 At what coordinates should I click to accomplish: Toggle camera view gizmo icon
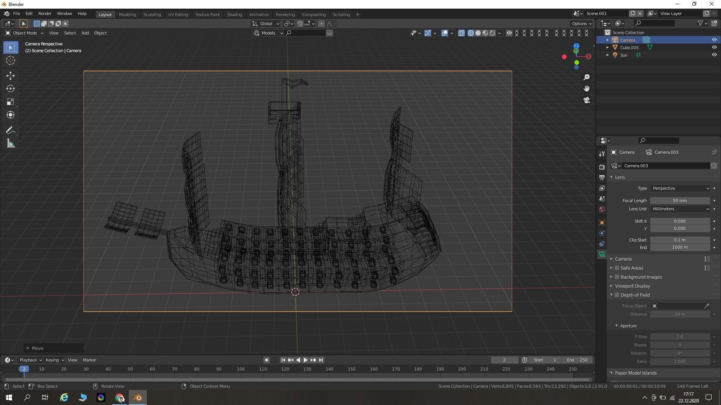point(587,100)
